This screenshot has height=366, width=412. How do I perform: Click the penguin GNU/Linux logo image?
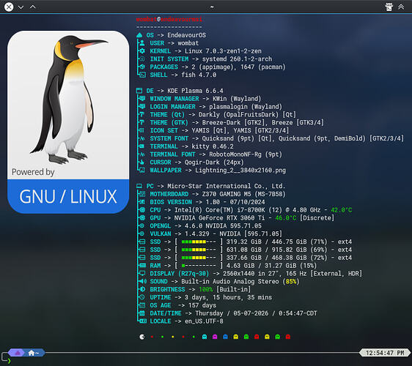68,122
